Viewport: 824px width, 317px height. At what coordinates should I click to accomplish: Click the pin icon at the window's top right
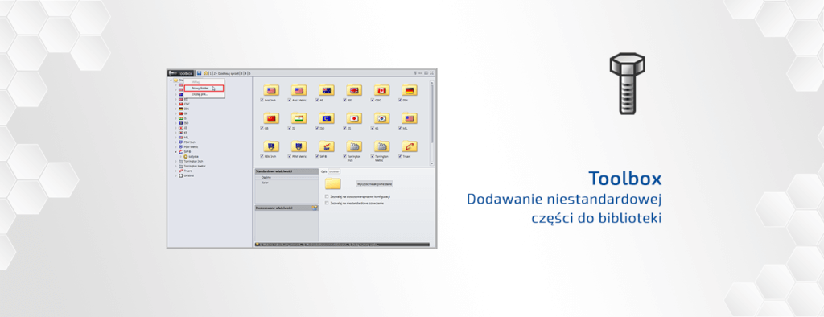[x=415, y=72]
